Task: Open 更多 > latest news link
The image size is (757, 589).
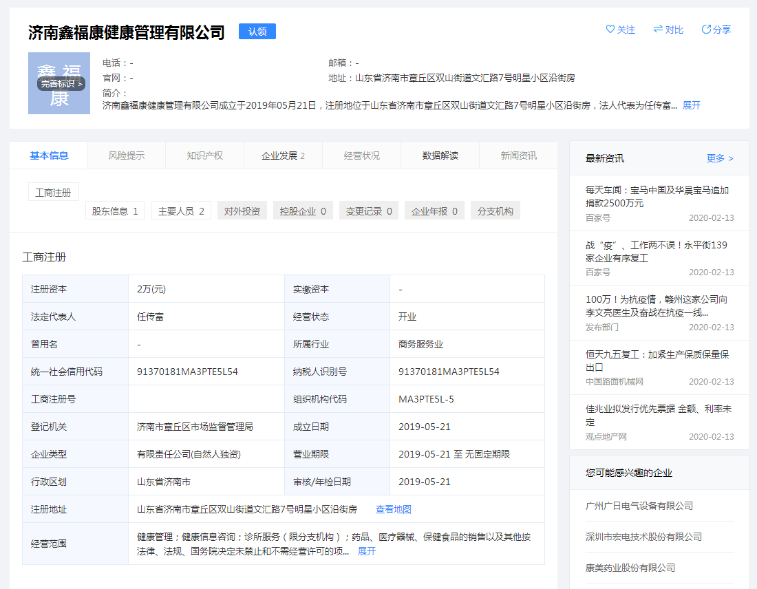Action: [720, 158]
